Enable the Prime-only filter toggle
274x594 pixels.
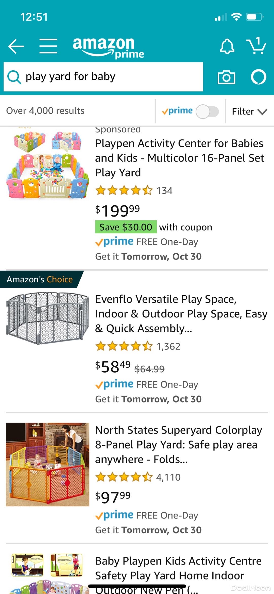[207, 111]
